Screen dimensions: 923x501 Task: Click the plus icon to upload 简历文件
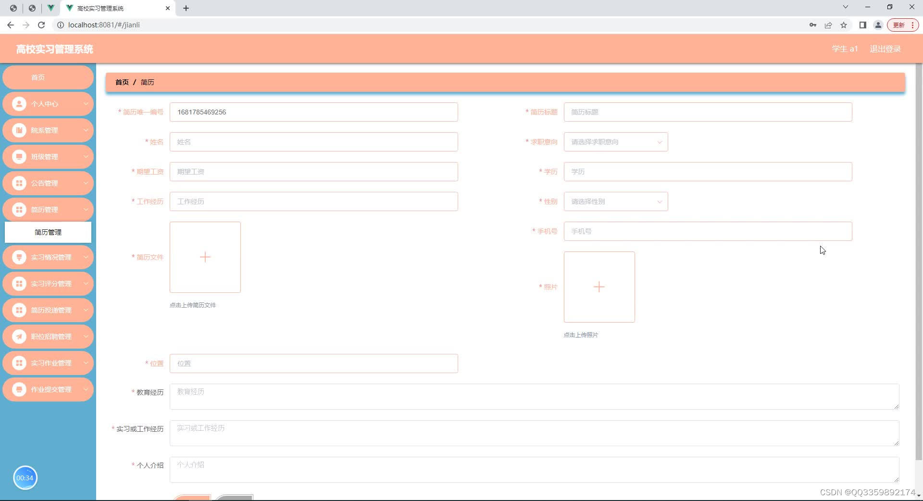[205, 257]
